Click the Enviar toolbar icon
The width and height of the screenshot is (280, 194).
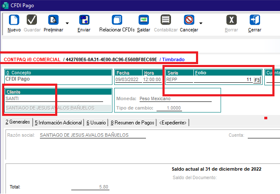tap(84, 20)
